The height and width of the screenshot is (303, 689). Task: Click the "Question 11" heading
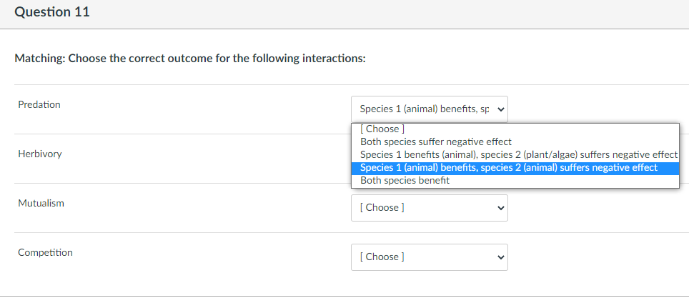[x=52, y=13]
